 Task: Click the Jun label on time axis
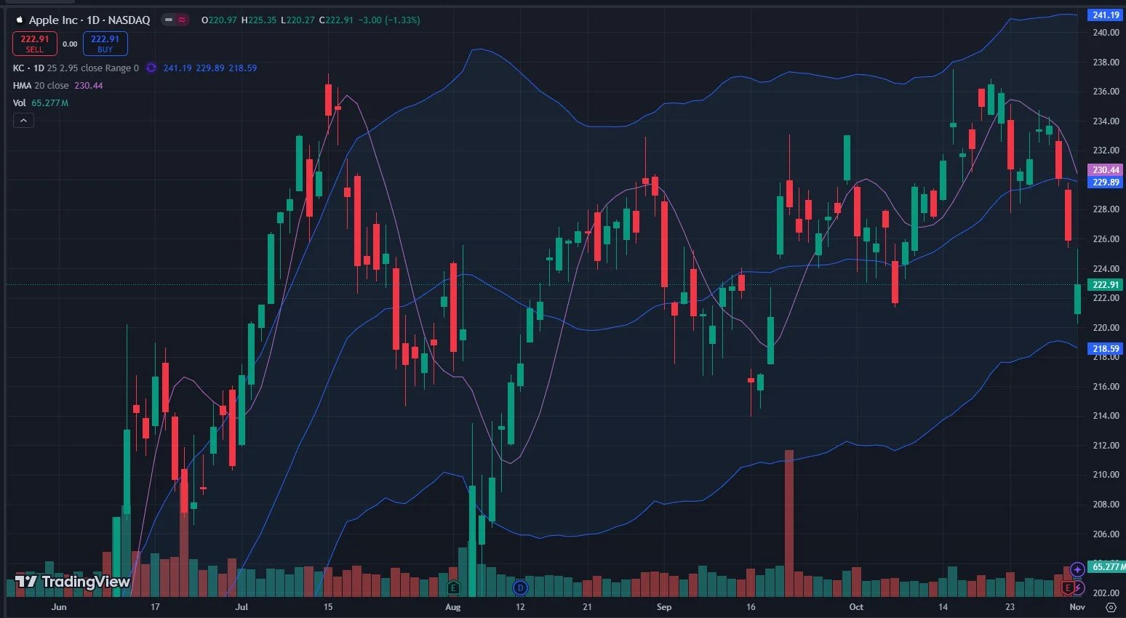coord(59,606)
